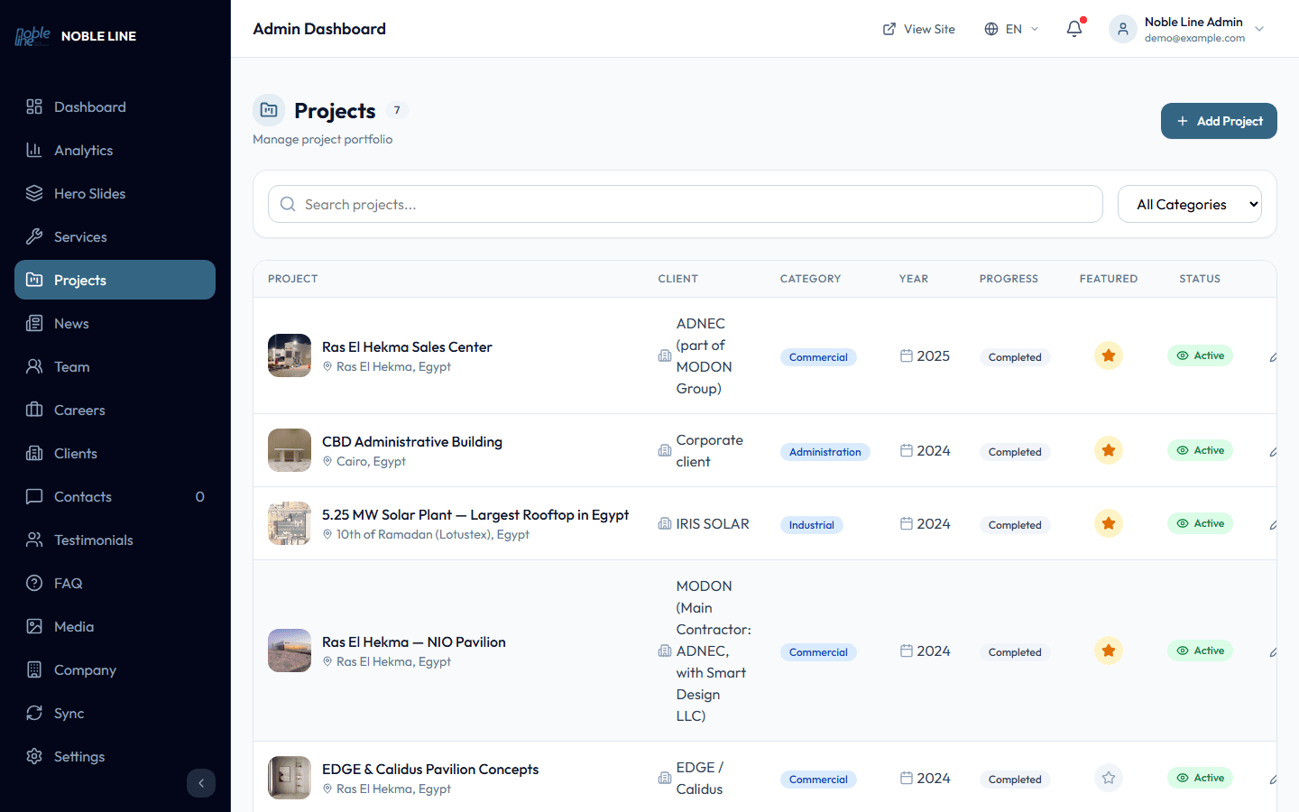Image resolution: width=1299 pixels, height=812 pixels.
Task: Click the Sync refresh icon
Action: (34, 713)
